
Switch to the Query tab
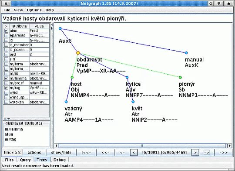point(25,160)
